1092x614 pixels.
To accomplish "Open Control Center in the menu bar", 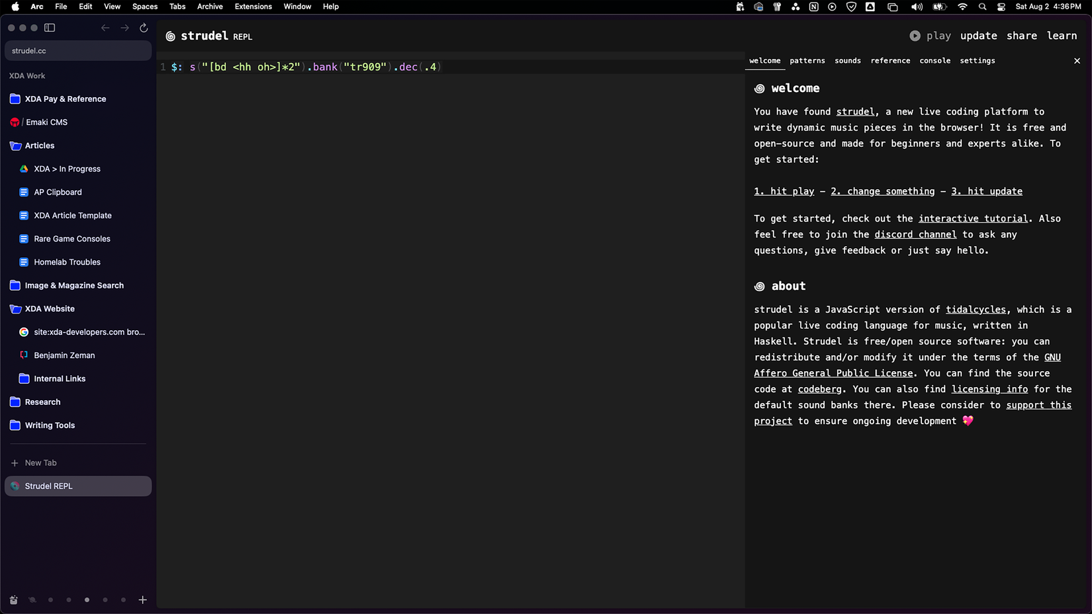I will pyautogui.click(x=1001, y=7).
